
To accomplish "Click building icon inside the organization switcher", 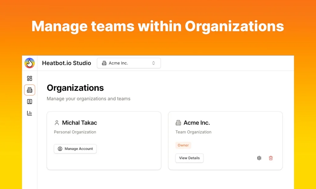I will [104, 63].
